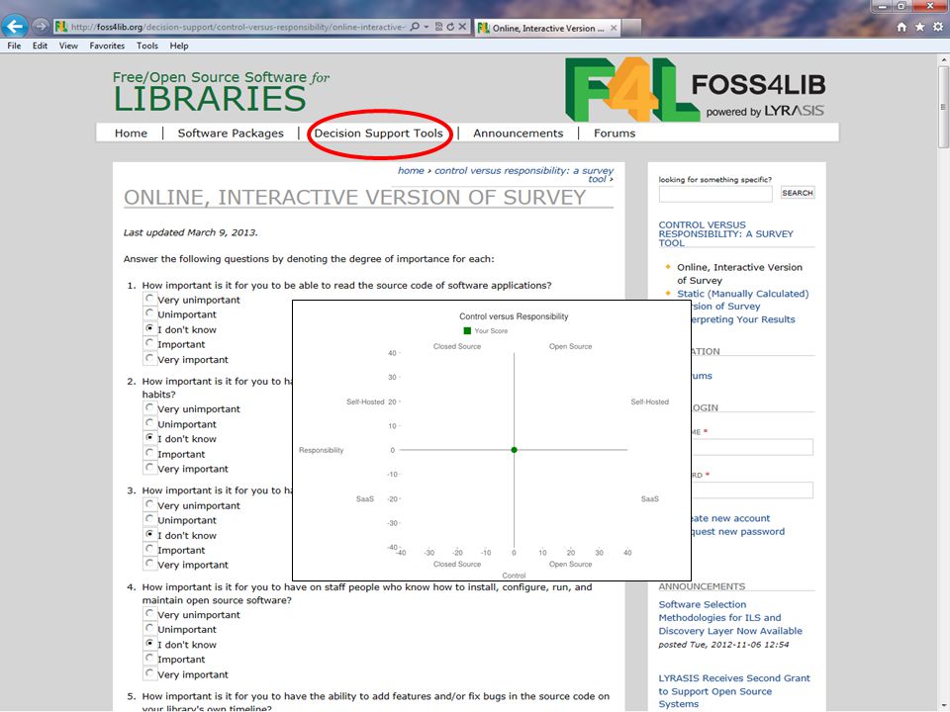Image resolution: width=950 pixels, height=712 pixels.
Task: Select 'Important' for question 4
Action: click(149, 659)
